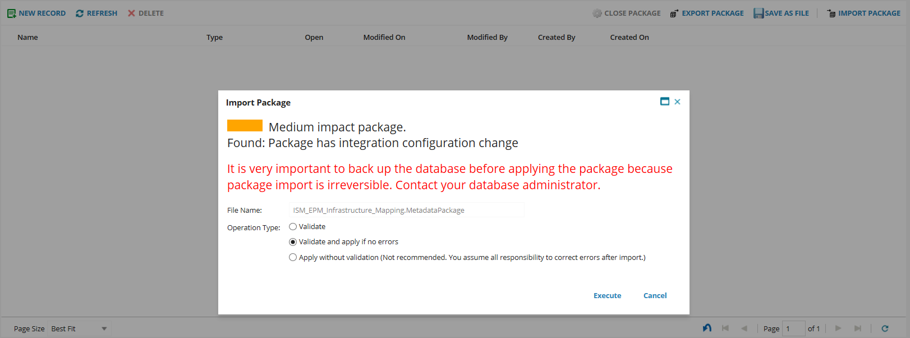
Task: Click the orange medium impact swatch
Action: tap(245, 126)
